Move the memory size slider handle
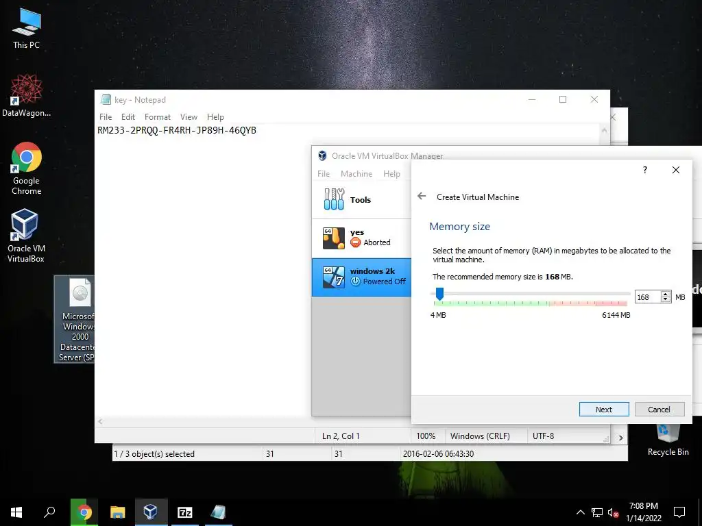The width and height of the screenshot is (702, 526). coord(439,294)
